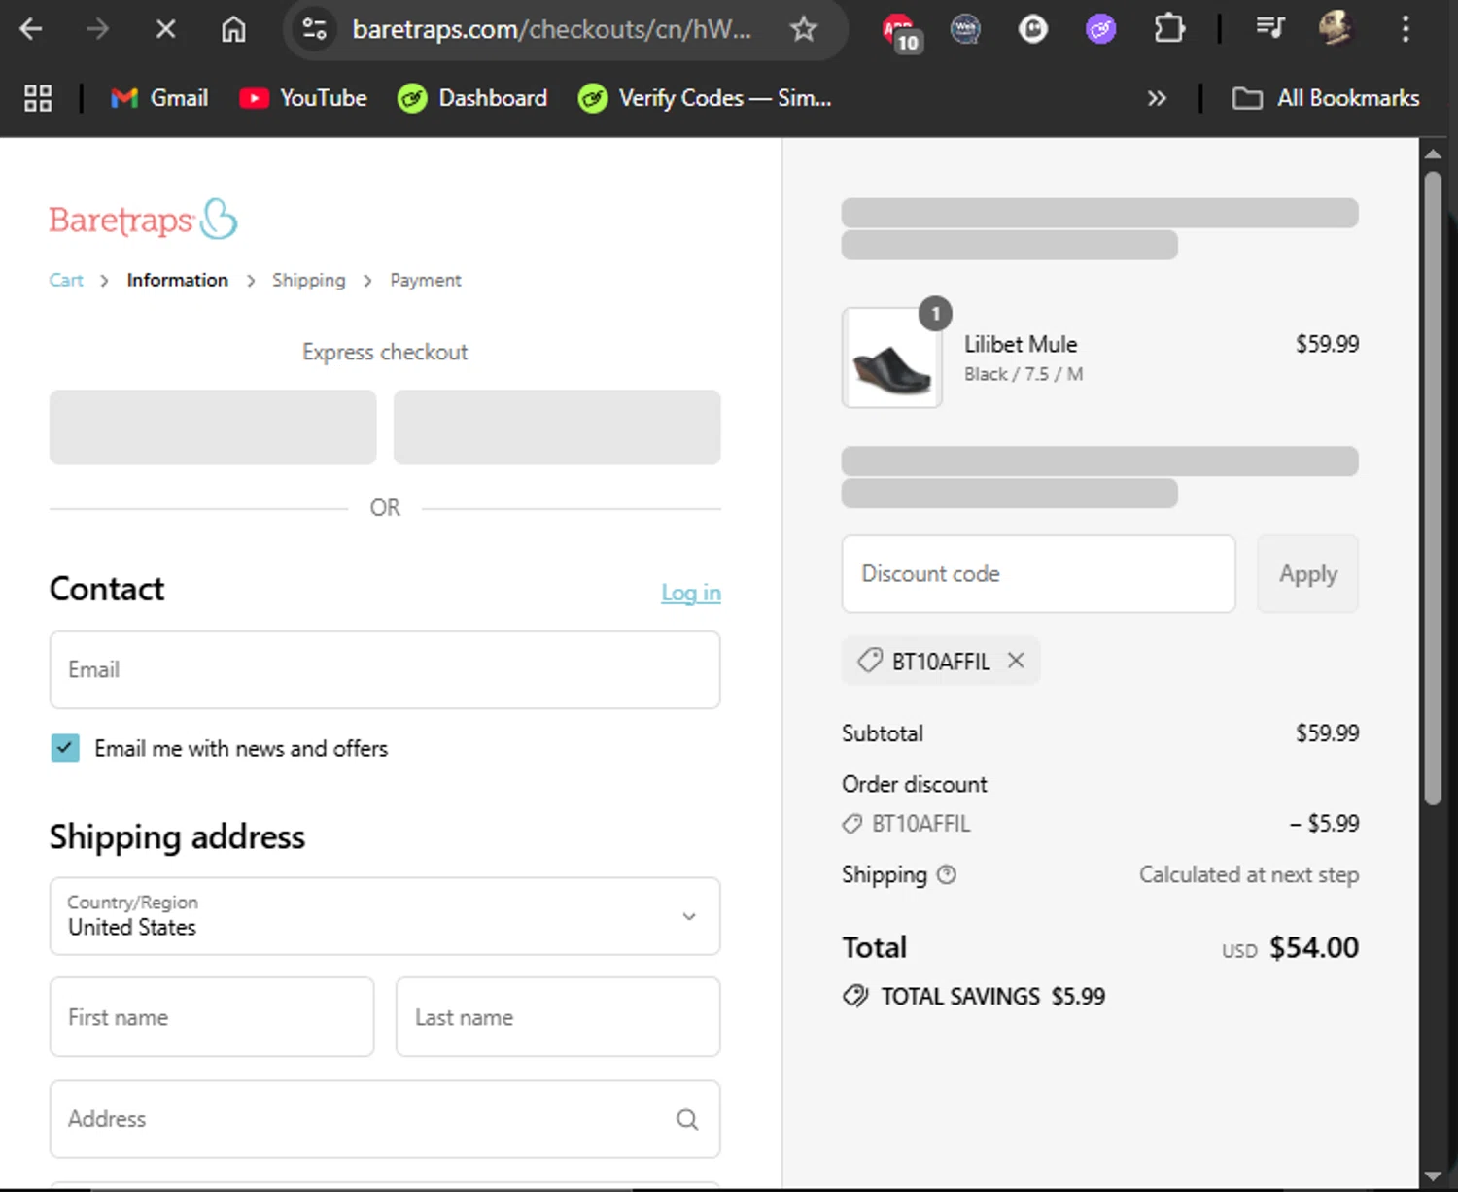Expand the hidden bookmarks chevron
This screenshot has width=1458, height=1192.
point(1156,98)
